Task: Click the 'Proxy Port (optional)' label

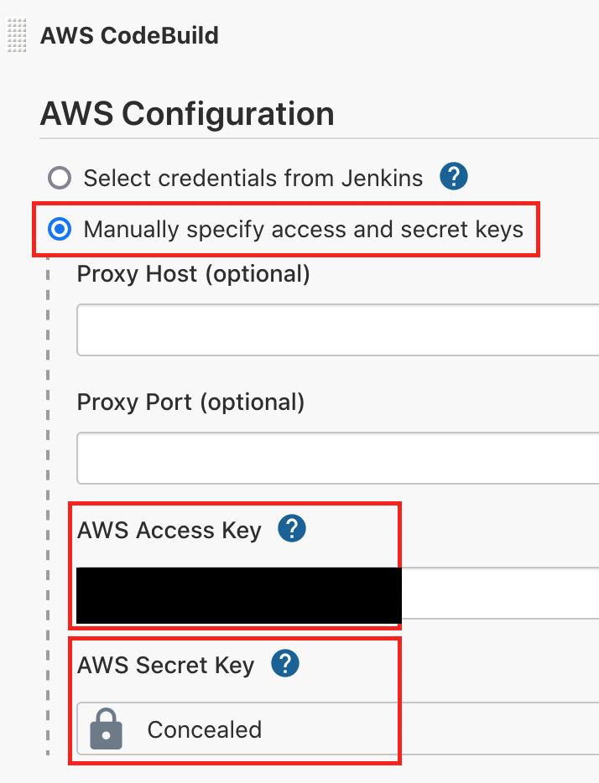Action: click(190, 402)
